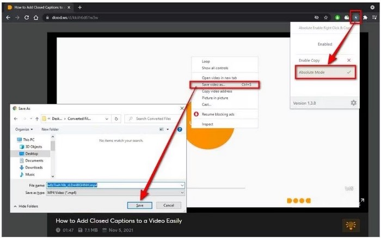
Task: Collapse folders with Hide Folders
Action: (x=26, y=206)
